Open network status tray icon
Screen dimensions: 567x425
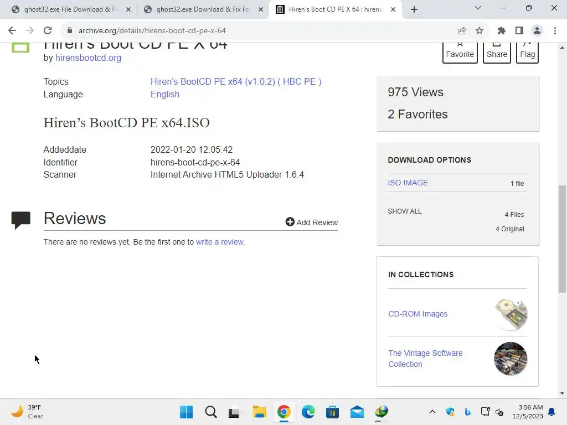(x=485, y=412)
